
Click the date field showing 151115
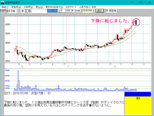pos(52,11)
